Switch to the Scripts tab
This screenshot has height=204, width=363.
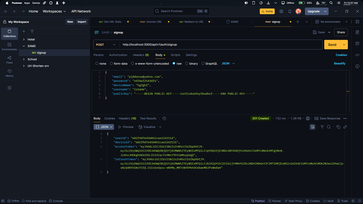click(x=175, y=55)
